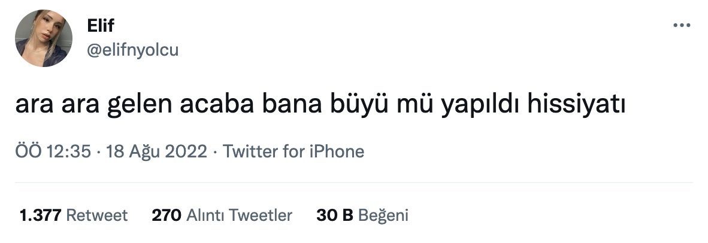708x243 pixels.
Task: Open Elif's profile picture
Action: (x=43, y=38)
